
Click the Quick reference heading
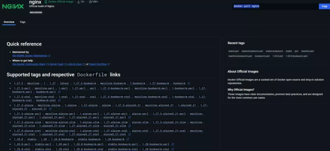tap(24, 44)
